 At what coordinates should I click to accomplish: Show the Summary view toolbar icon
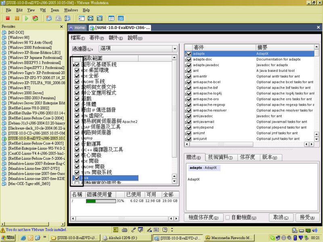(111, 18)
